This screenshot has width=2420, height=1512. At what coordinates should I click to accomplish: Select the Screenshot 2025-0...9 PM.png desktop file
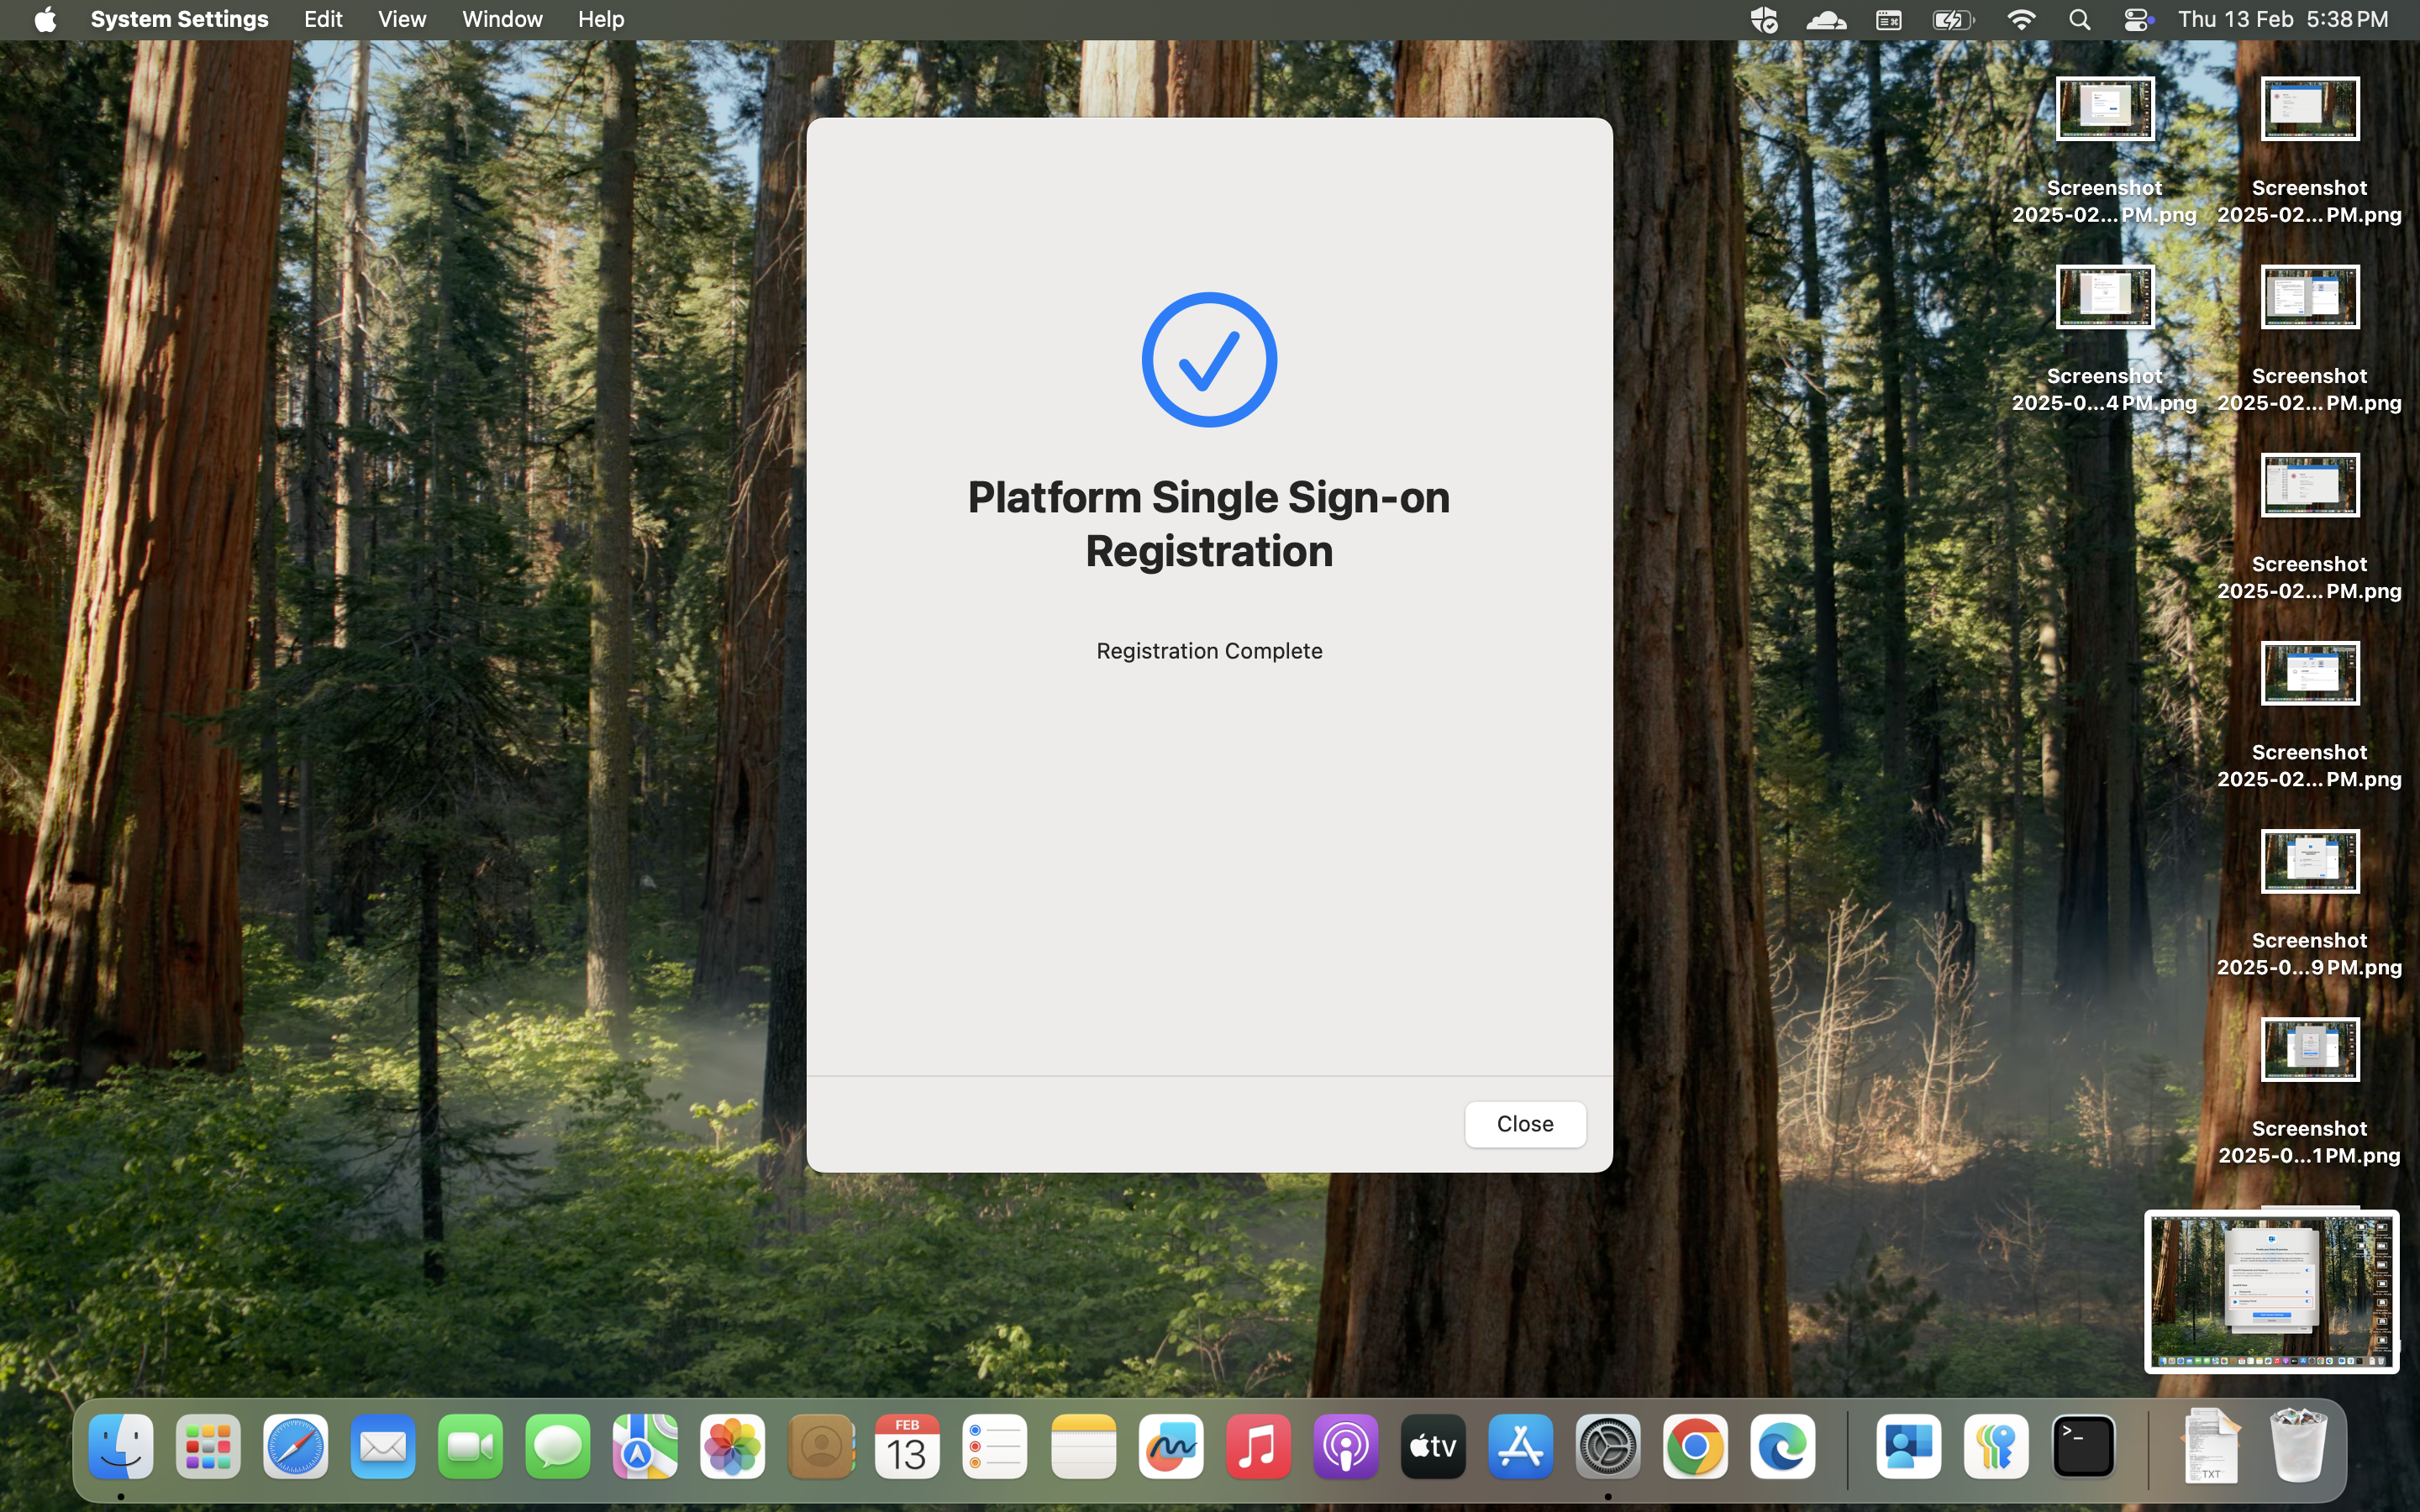coord(2309,904)
